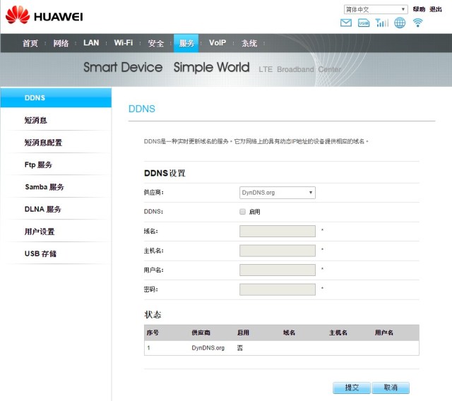The width and height of the screenshot is (452, 401).
Task: Click the USIM card status icon
Action: pyautogui.click(x=364, y=23)
